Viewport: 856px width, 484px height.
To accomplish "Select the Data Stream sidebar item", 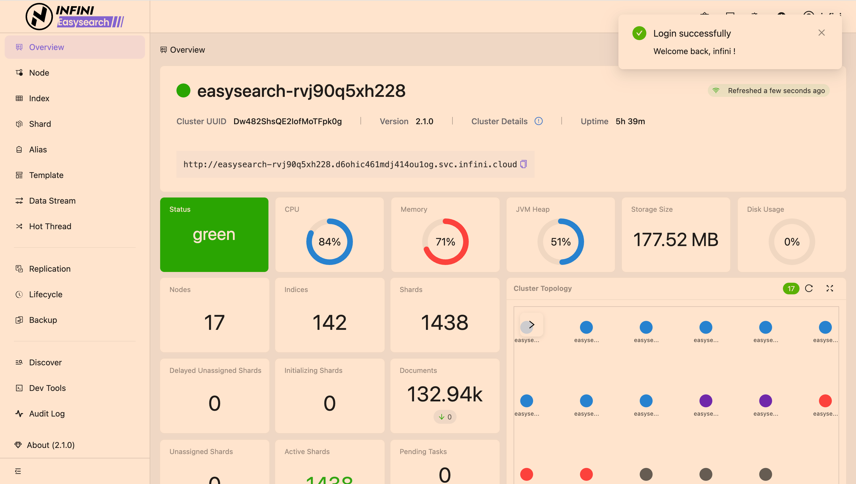I will tap(52, 200).
